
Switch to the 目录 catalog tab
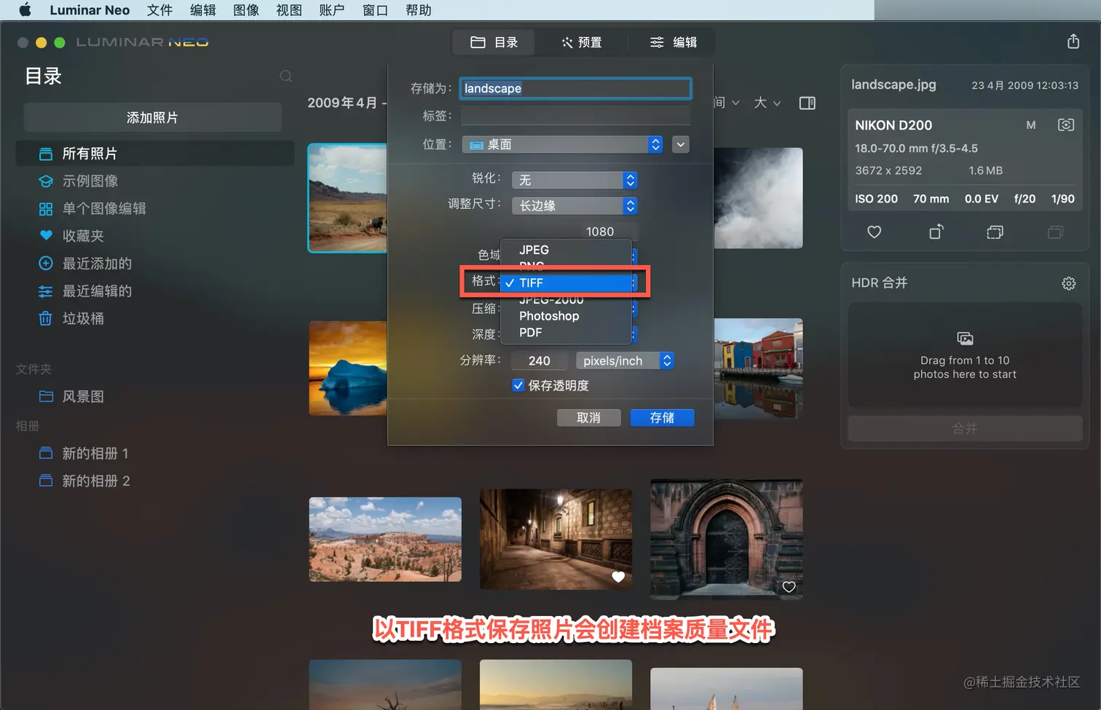tap(494, 42)
